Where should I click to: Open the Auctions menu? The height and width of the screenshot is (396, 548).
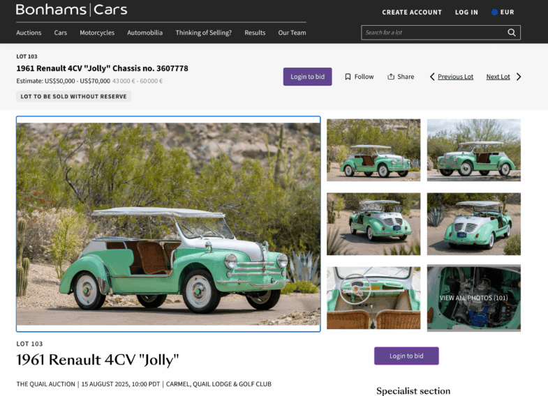29,33
